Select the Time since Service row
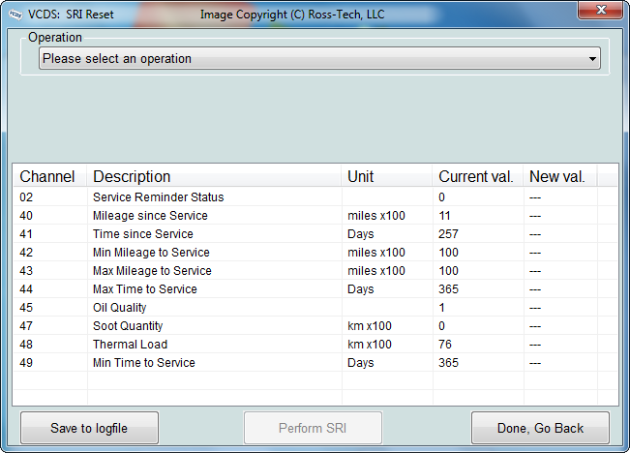The image size is (630, 453). pyautogui.click(x=142, y=234)
